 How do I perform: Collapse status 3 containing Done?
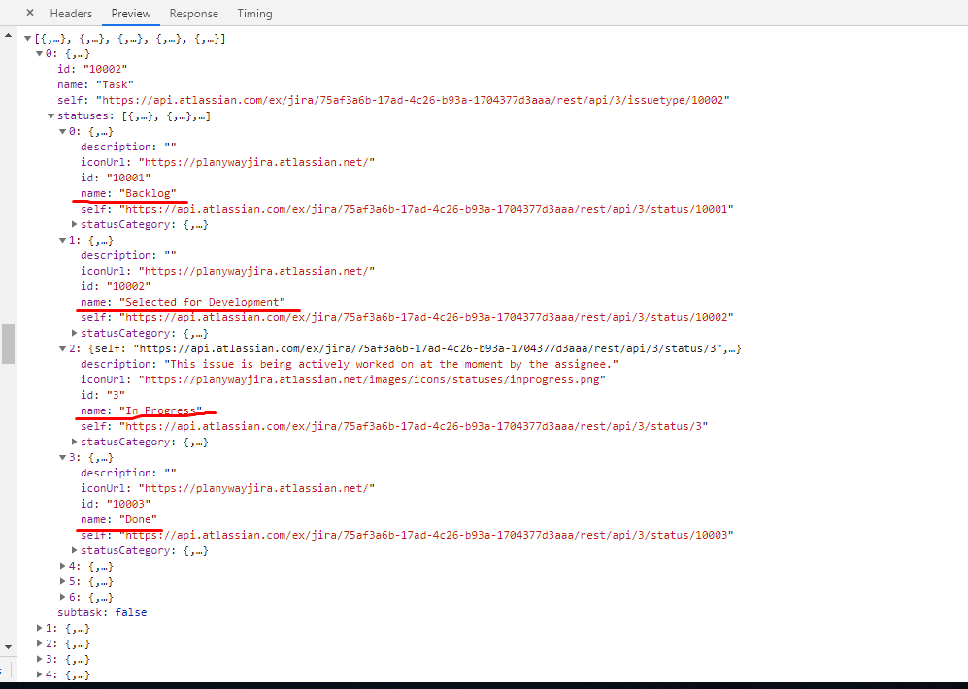[x=62, y=457]
